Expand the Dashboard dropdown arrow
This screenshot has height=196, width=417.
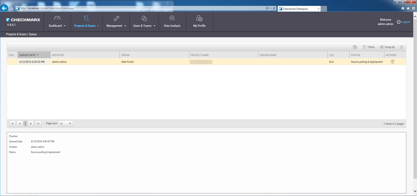[65, 26]
